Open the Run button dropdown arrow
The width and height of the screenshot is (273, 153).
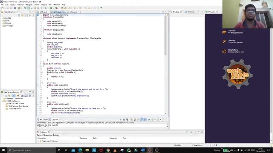[x=53, y=8]
